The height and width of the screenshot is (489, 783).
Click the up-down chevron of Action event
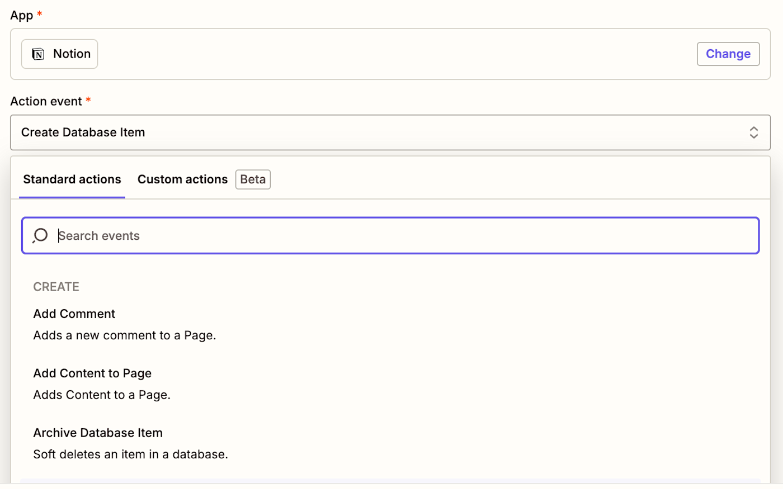tap(753, 132)
